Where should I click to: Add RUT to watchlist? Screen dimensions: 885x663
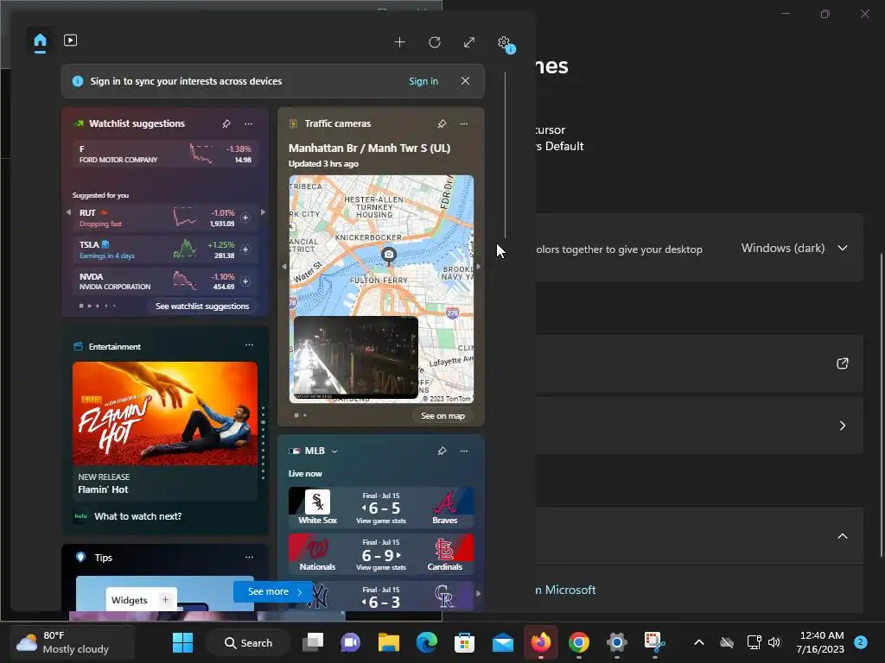[x=245, y=218]
